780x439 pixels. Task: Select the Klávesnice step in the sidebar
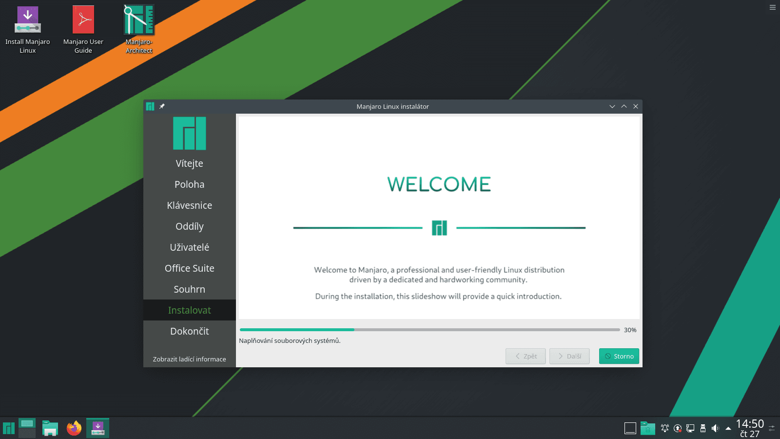point(189,205)
